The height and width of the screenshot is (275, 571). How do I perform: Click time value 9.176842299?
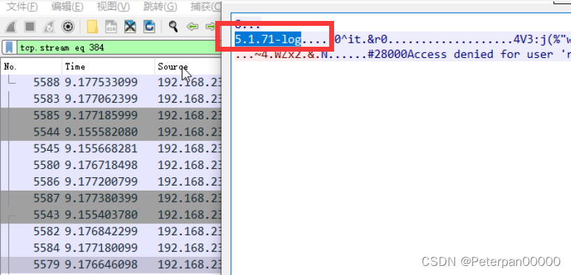click(x=101, y=231)
